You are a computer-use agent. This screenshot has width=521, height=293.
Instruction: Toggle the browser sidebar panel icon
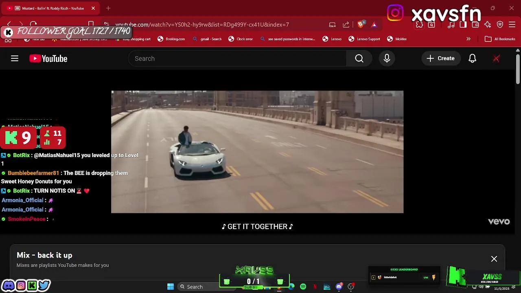(463, 25)
